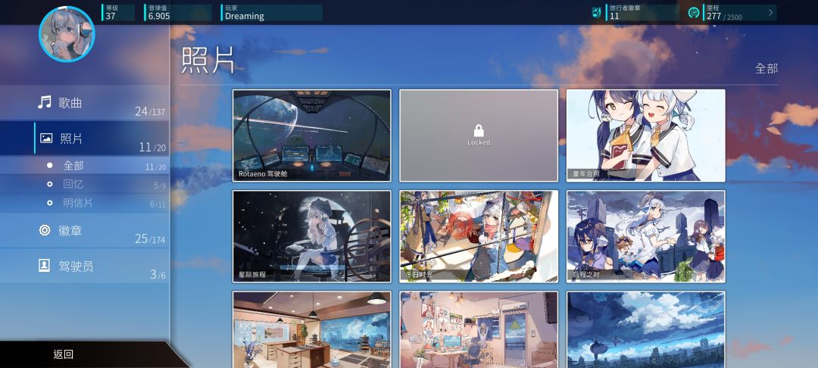Expand mileage details with the right chevron
The image size is (818, 368).
point(770,13)
